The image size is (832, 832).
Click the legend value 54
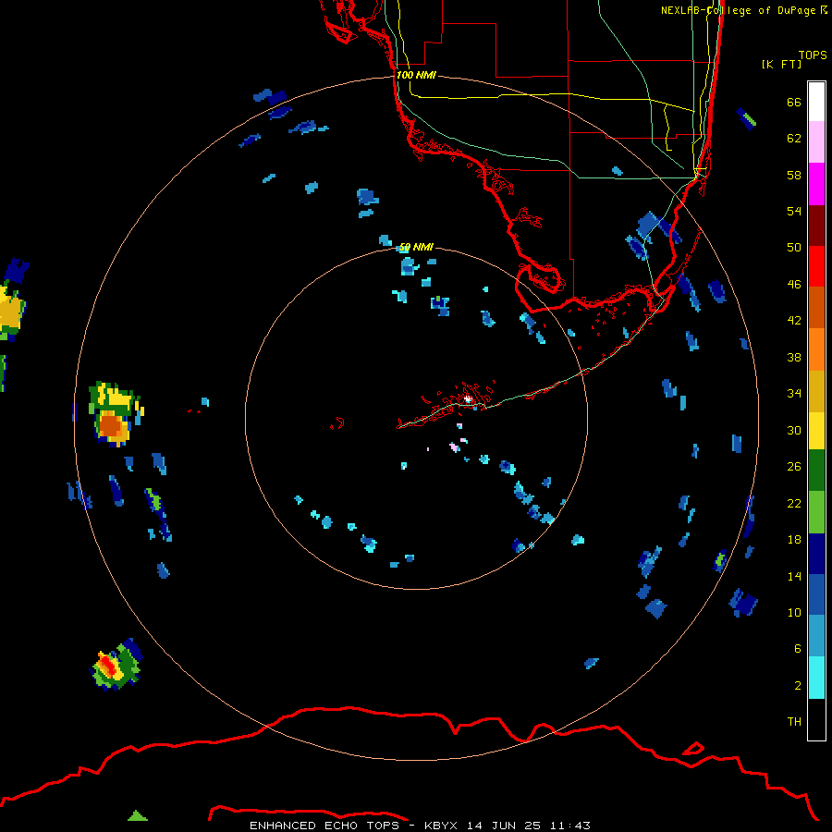click(794, 211)
